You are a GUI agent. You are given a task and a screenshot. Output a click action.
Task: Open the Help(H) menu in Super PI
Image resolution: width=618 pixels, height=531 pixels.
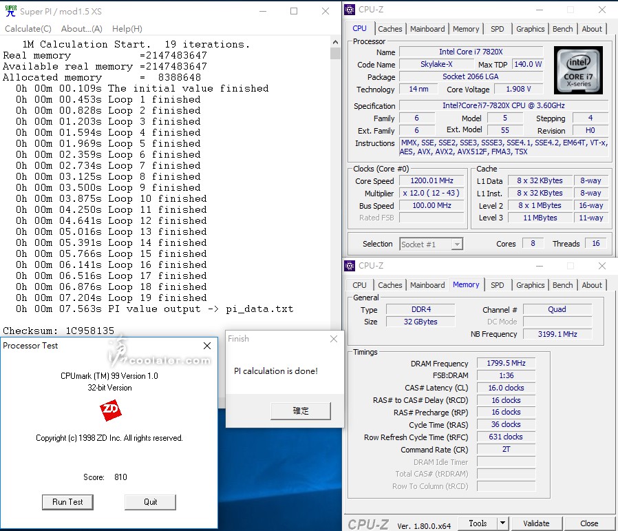(127, 29)
